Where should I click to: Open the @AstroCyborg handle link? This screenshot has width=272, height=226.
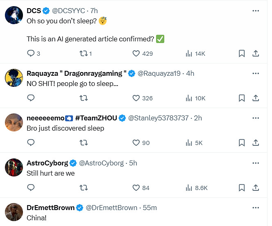coord(101,163)
